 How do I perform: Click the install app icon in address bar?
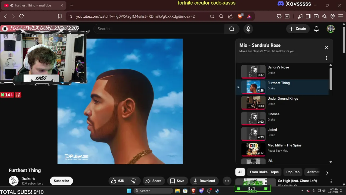tap(212, 16)
